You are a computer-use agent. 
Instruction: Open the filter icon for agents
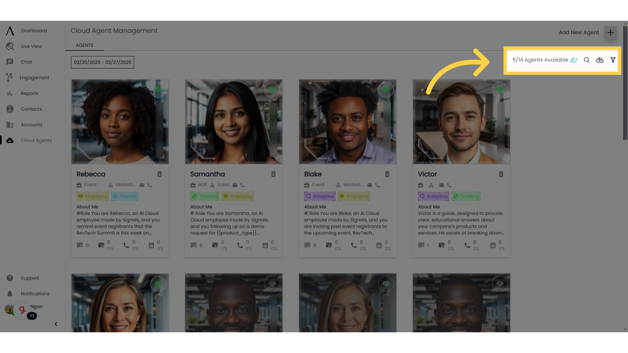click(x=613, y=60)
